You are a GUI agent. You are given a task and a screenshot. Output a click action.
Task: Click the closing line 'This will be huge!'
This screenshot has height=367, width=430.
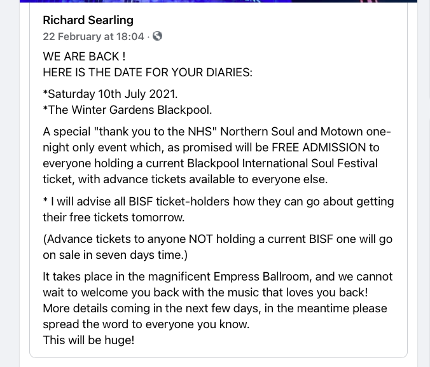(x=88, y=340)
